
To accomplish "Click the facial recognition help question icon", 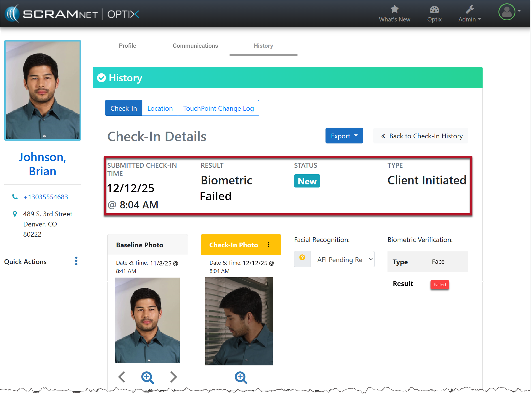I will (x=302, y=258).
